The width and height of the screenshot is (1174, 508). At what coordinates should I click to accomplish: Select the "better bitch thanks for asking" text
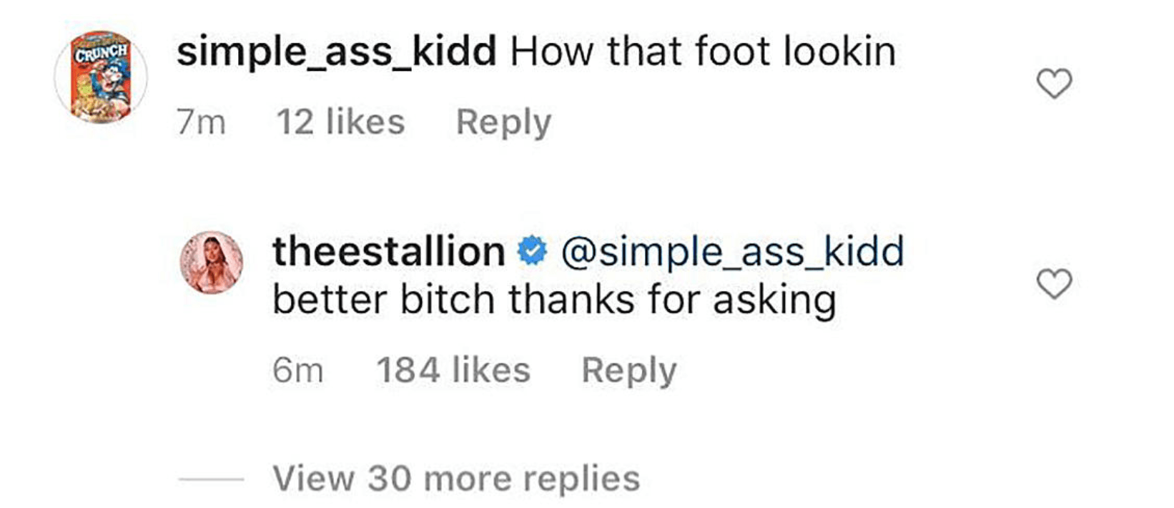554,299
